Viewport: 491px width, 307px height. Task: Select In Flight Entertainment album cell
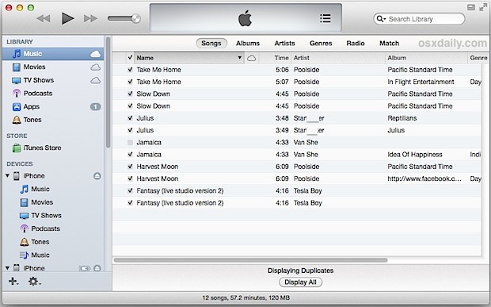pyautogui.click(x=421, y=82)
